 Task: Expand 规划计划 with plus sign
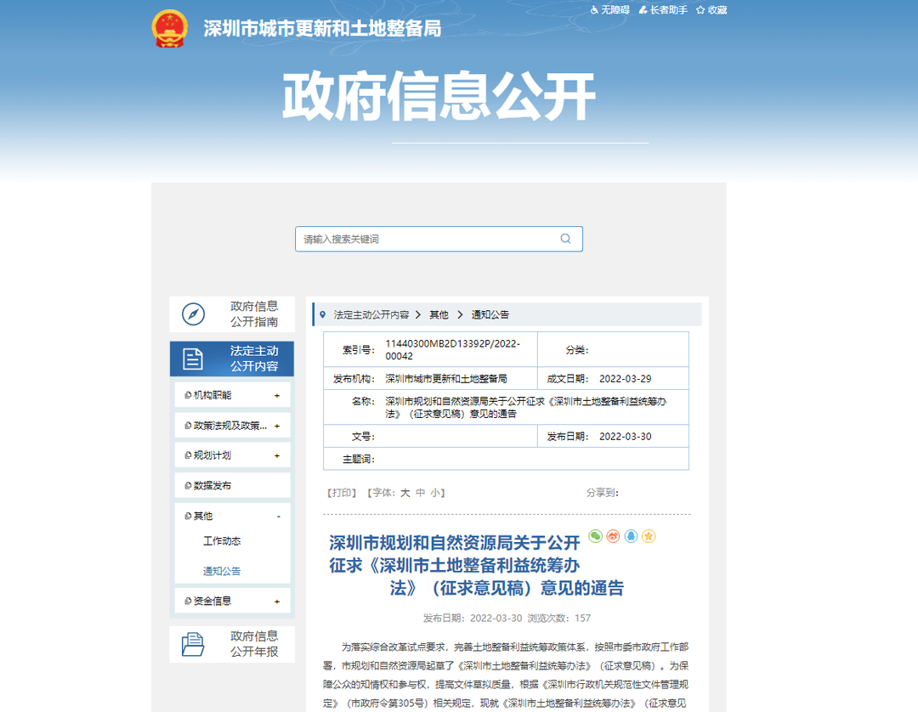pos(277,455)
